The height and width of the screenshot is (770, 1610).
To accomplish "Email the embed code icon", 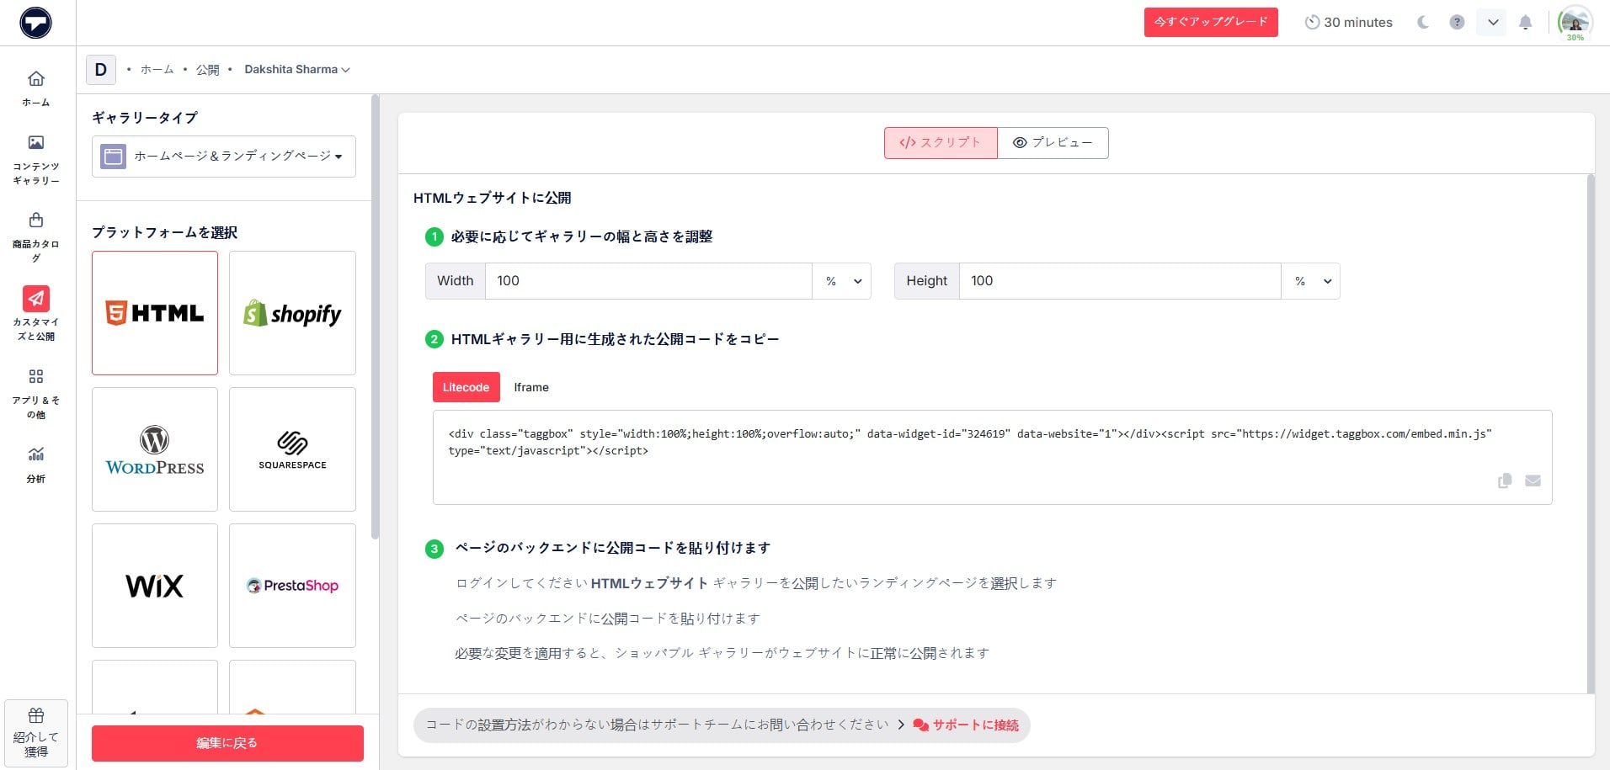I will point(1533,481).
